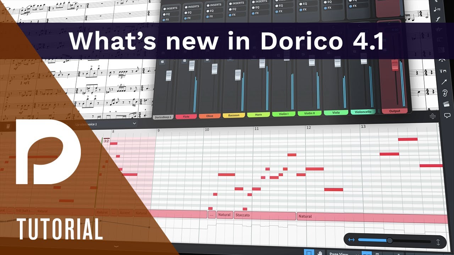Click the red Output channel fader
454x255 pixels.
coord(395,65)
